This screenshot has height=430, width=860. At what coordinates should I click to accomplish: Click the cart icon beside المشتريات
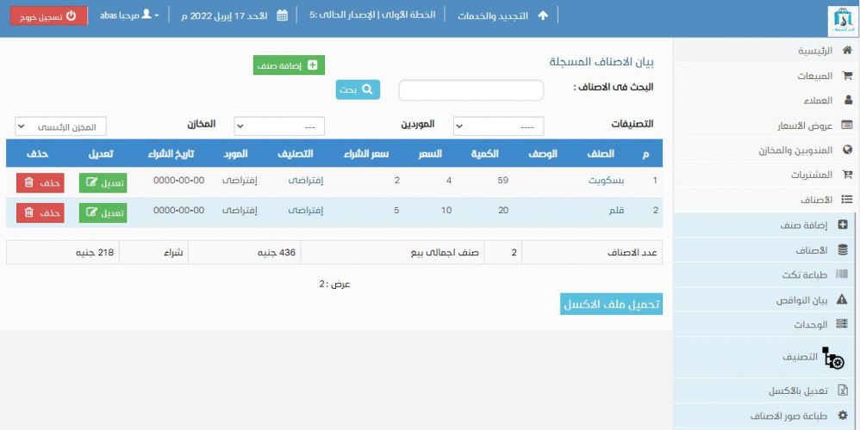(847, 175)
